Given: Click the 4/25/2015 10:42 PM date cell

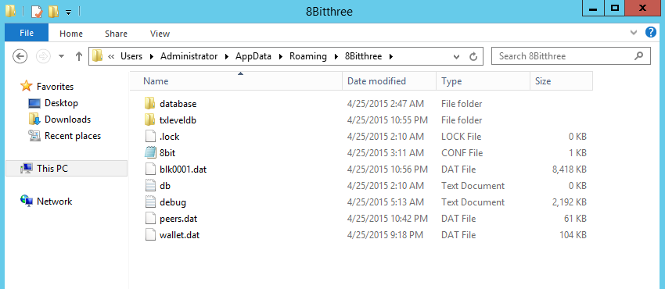Looking at the screenshot, I should (387, 219).
